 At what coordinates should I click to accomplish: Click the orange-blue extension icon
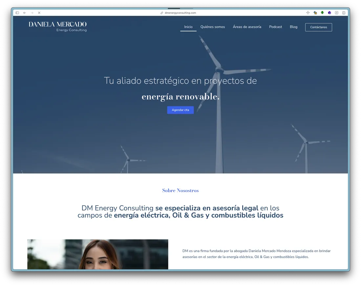click(315, 13)
